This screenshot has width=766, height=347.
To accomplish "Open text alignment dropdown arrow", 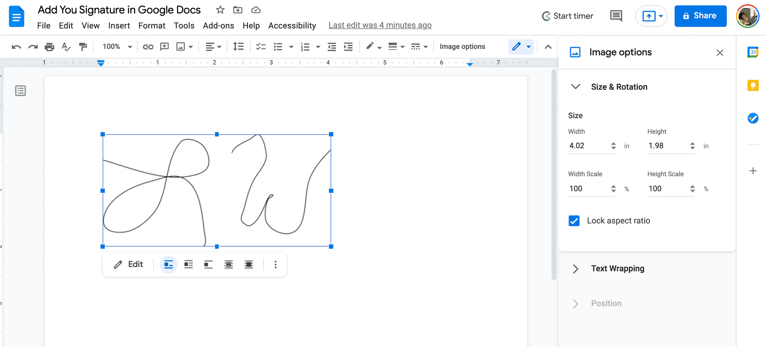I will [x=219, y=47].
